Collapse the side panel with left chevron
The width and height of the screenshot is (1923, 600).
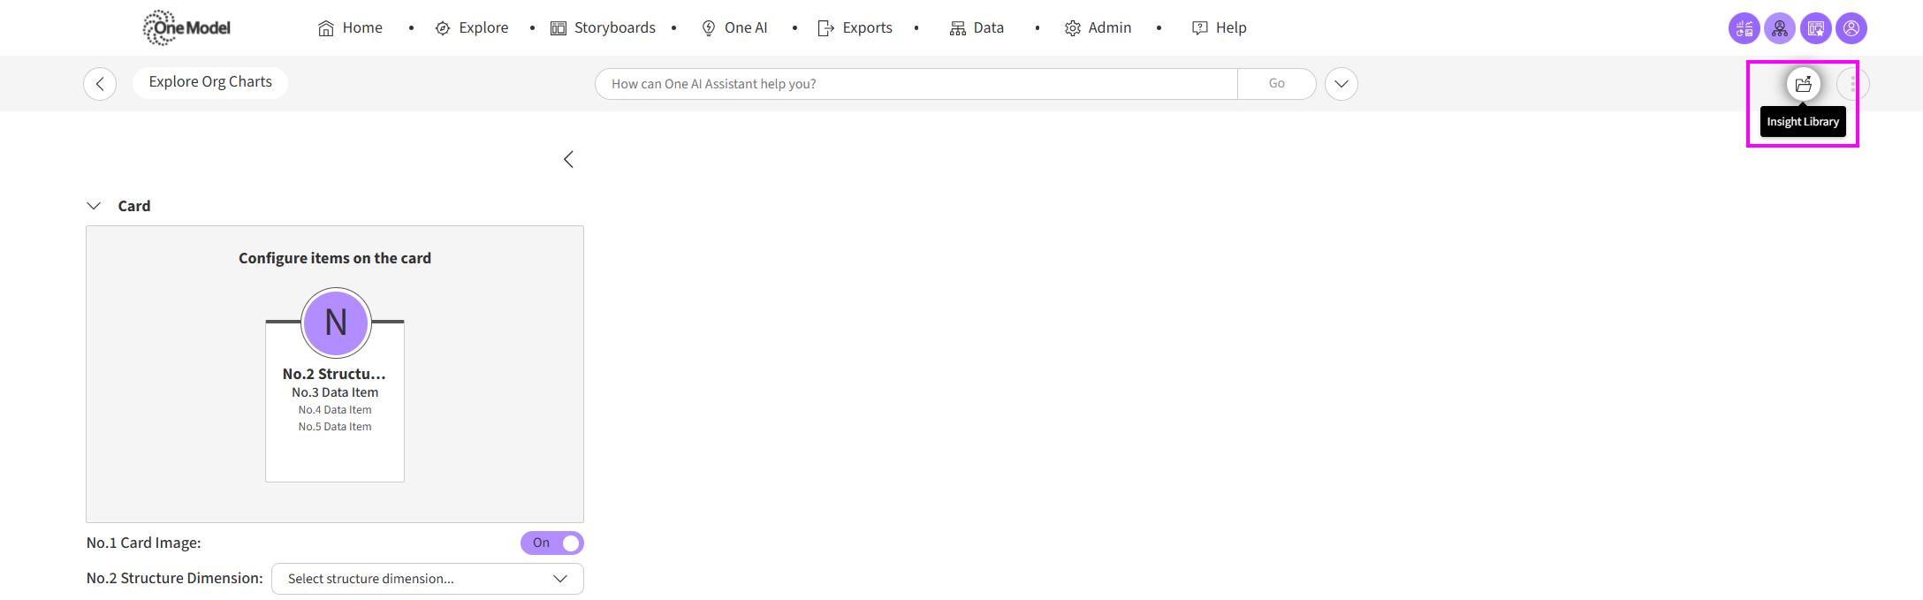click(x=568, y=159)
